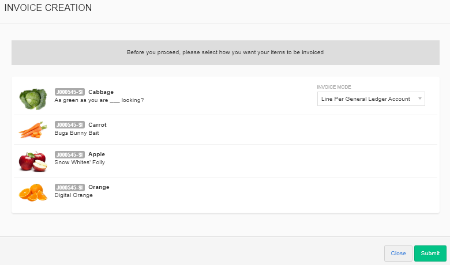Click the J000545-SI badge beside Orange
This screenshot has height=265, width=450.
point(70,187)
